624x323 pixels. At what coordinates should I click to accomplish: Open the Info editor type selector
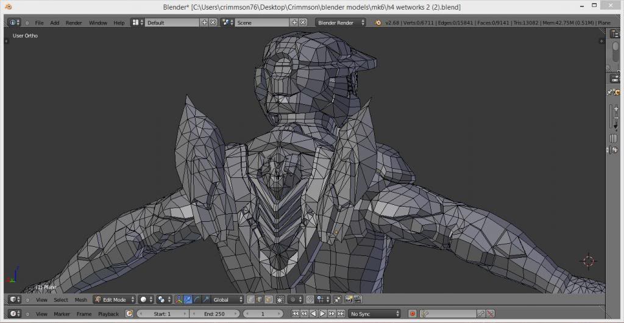15,23
